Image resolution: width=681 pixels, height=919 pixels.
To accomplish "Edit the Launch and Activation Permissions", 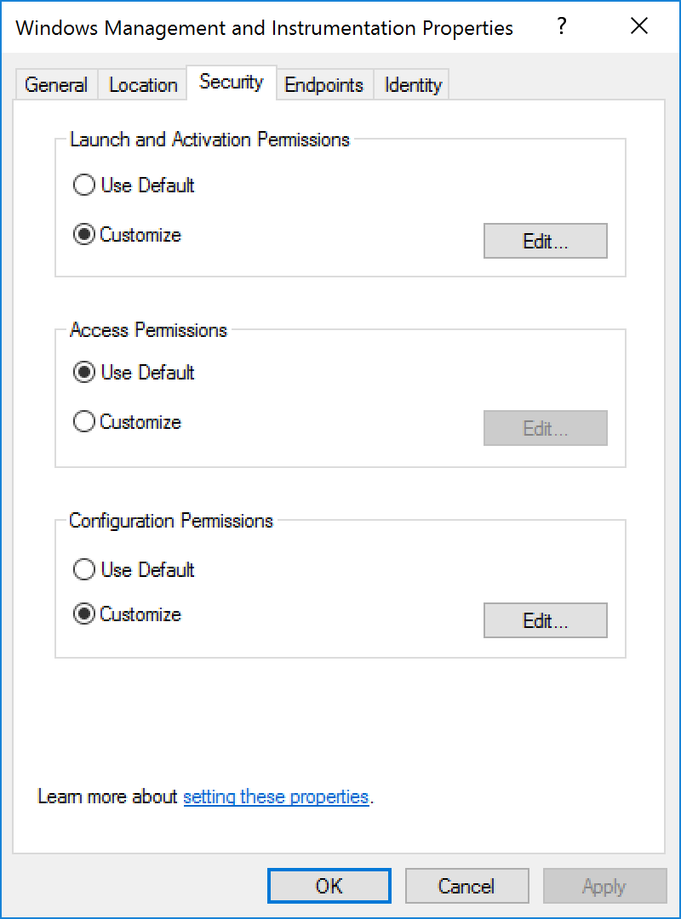I will point(545,241).
